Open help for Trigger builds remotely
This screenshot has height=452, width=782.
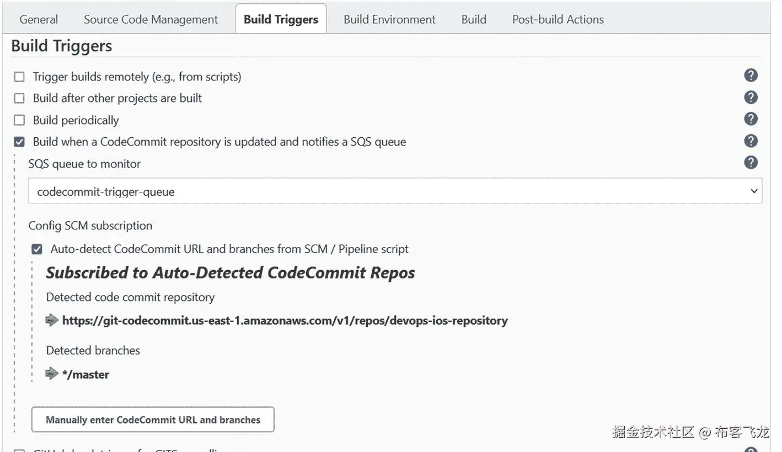point(751,76)
